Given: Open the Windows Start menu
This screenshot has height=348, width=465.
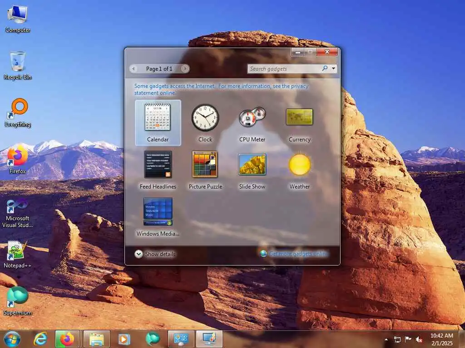Looking at the screenshot, I should (x=12, y=339).
